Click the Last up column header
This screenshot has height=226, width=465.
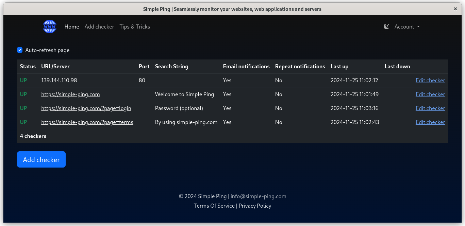339,66
